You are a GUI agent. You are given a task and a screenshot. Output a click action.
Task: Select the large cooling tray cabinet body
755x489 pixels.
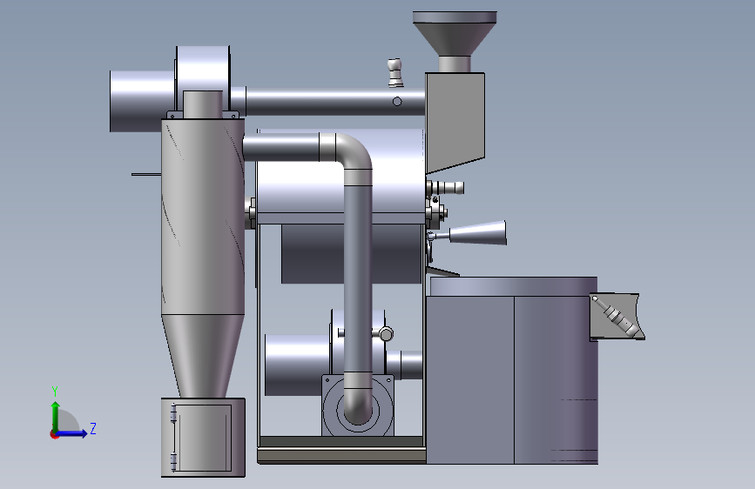[512, 379]
